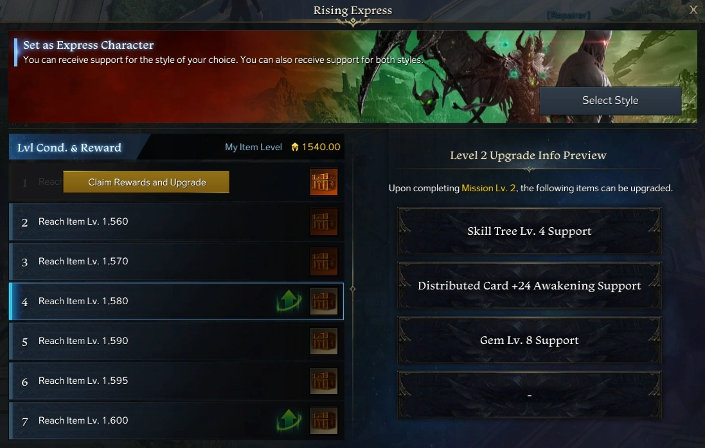
Task: Select row 6 Reach Item Lv. 1,595
Action: pos(176,381)
